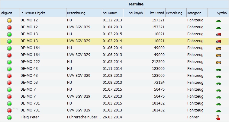The height and width of the screenshot is (122, 229).
Task: Click the driver person symbol for Fleig Peter
Action: point(218,117)
